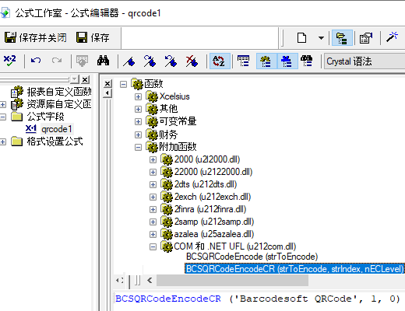The image size is (405, 311).
Task: Click the magic wand expert icon
Action: point(392,37)
